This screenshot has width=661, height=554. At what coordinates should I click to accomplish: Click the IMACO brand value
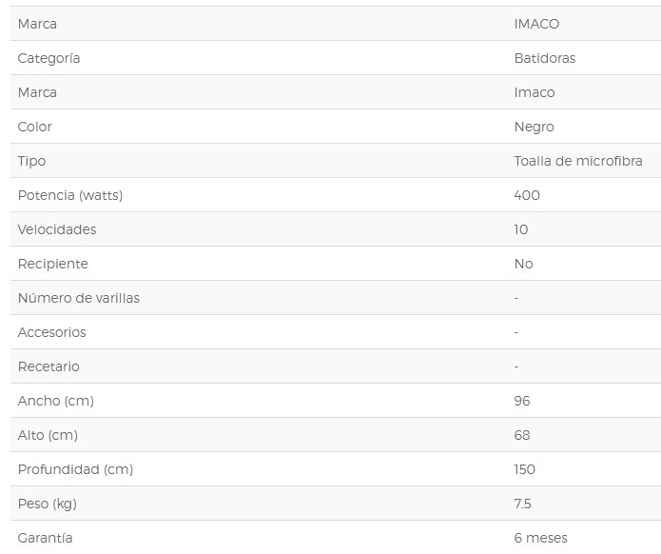(x=536, y=24)
